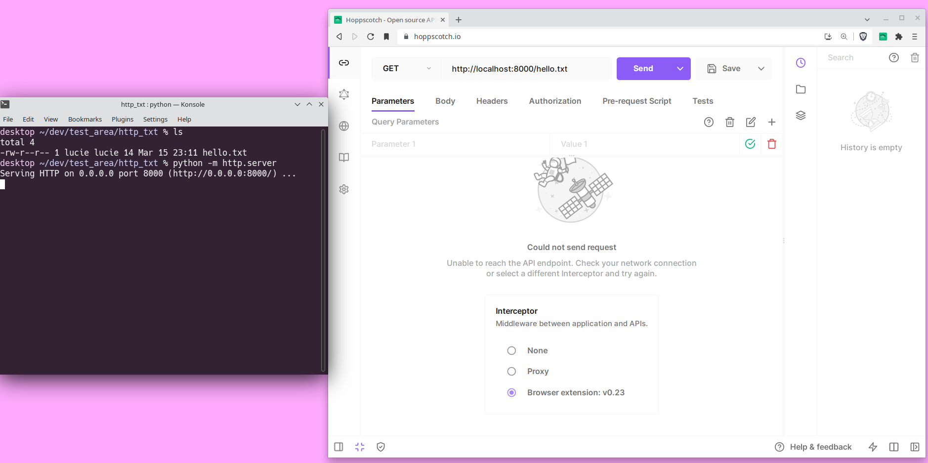928x463 pixels.
Task: Toggle Zen mode in footer
Action: pyautogui.click(x=360, y=447)
